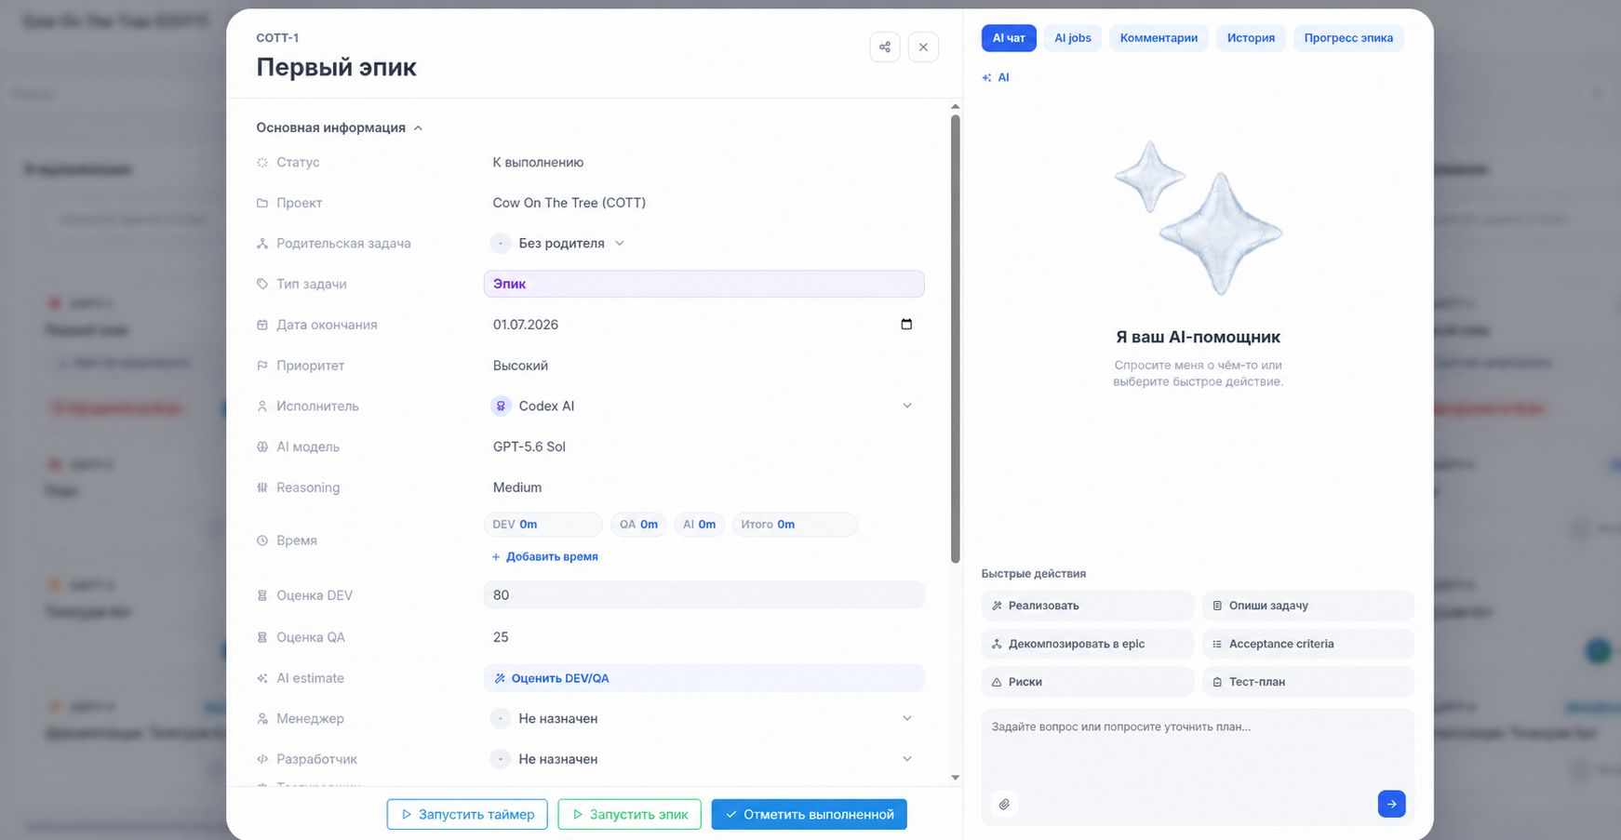Image resolution: width=1621 pixels, height=840 pixels.
Task: Click the wand icon on Реализовать
Action: pyautogui.click(x=997, y=606)
